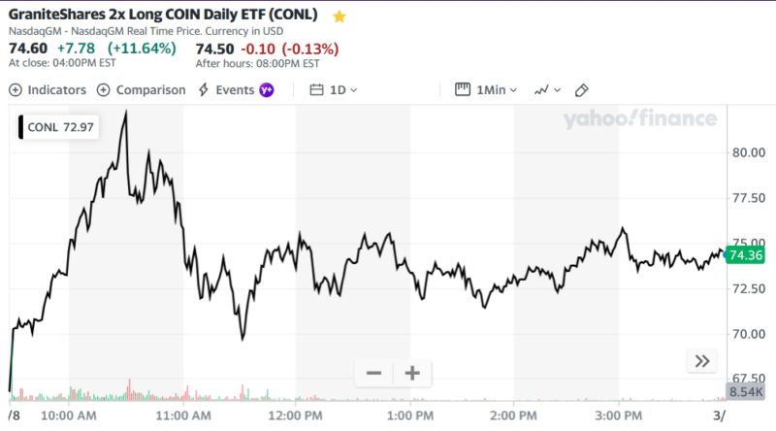Screen dimensions: 776x431
Task: Zoom in with the plus button
Action: point(411,373)
